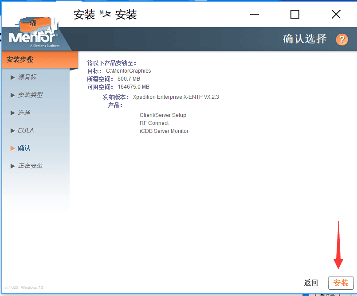Select the 确认 step
The width and height of the screenshot is (357, 296).
pyautogui.click(x=24, y=148)
